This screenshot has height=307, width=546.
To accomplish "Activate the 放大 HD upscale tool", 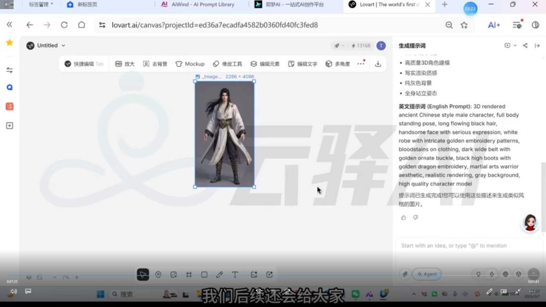I will point(125,63).
